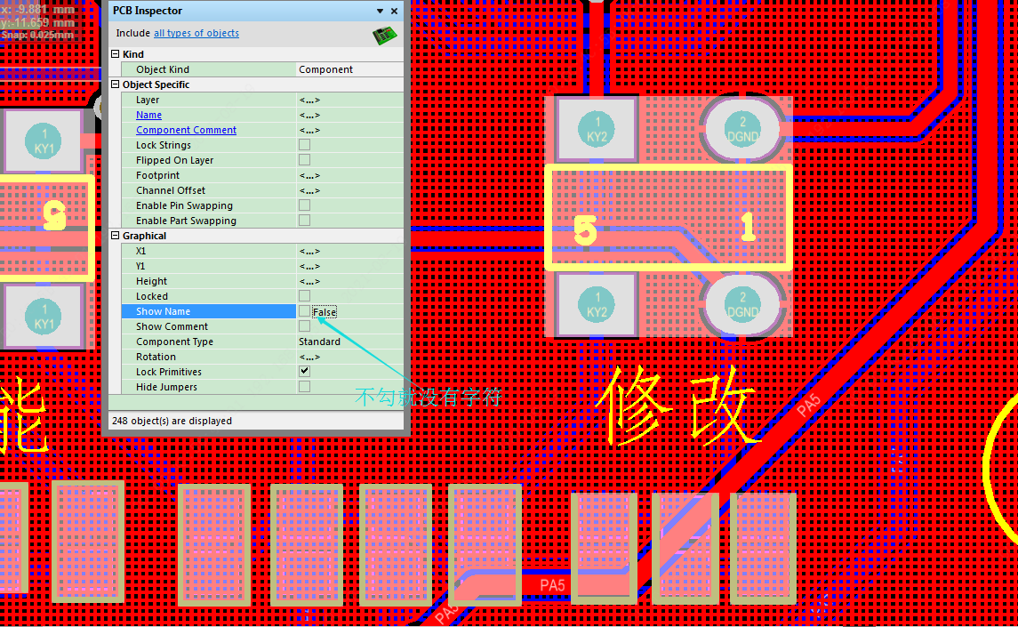Open the 'all types of objects' link

coord(196,34)
